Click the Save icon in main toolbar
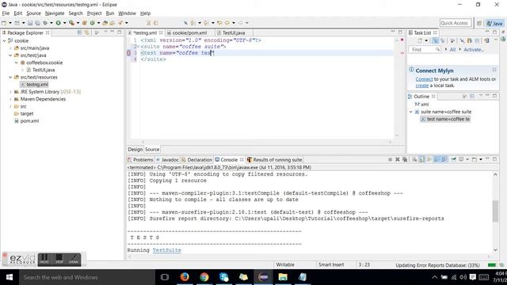Viewport: 507px width, 285px height. point(30,23)
